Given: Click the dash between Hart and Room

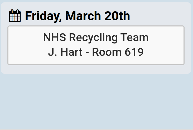Looking at the screenshot, I should (x=87, y=52).
